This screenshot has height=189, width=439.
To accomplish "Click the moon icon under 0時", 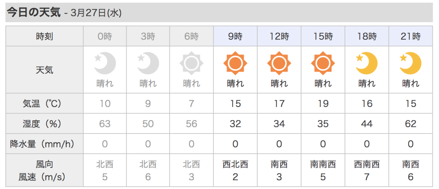I will pyautogui.click(x=105, y=63).
